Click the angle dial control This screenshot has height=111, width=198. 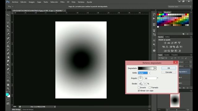tap(140, 78)
